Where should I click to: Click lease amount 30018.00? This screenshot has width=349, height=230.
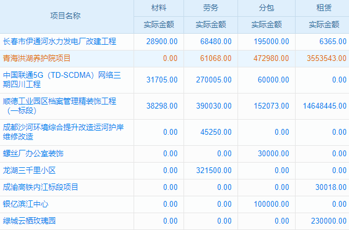[331, 187]
